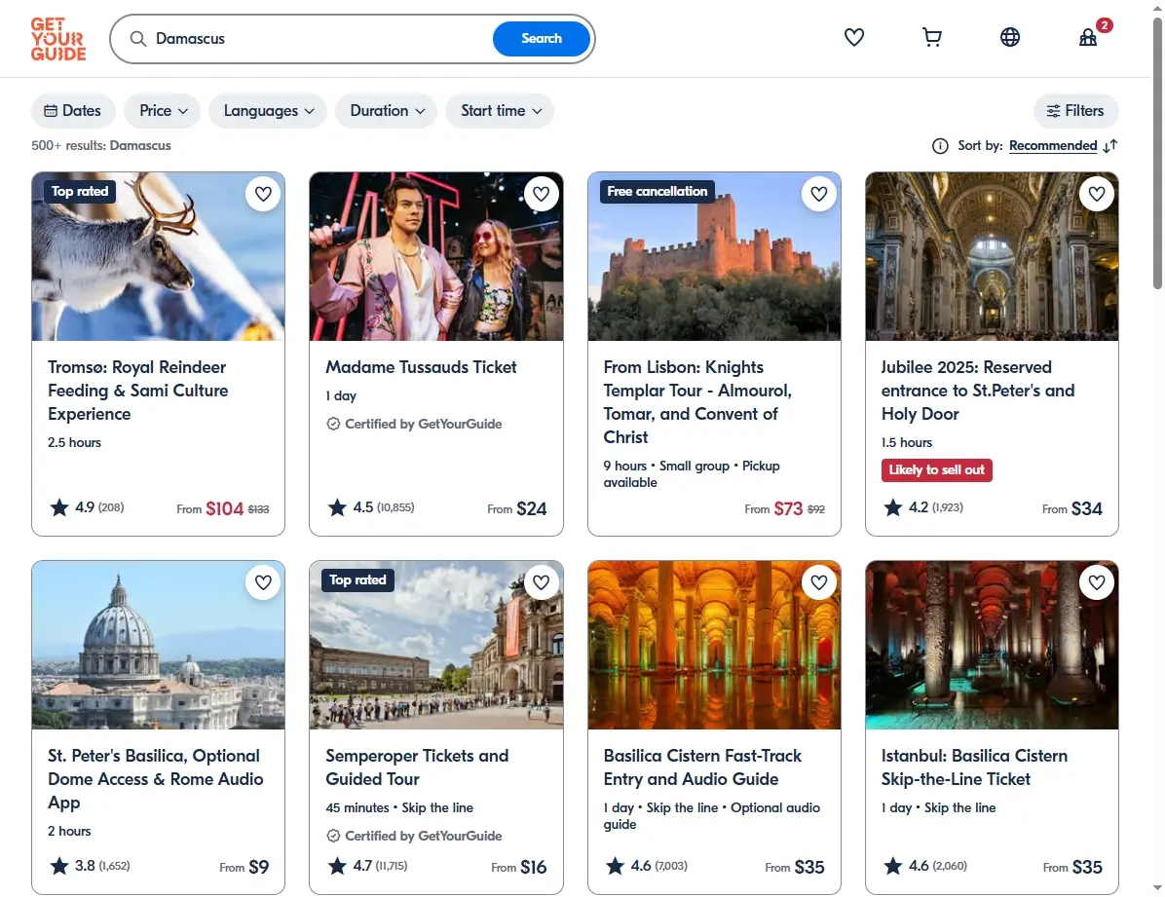Click the 4.9 star rating on Tromsø card

pyautogui.click(x=87, y=507)
